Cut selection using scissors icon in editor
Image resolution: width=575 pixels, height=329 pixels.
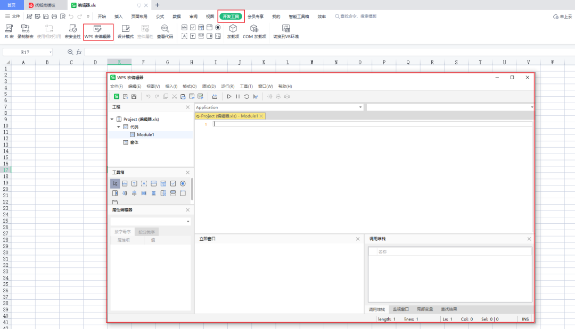(174, 96)
